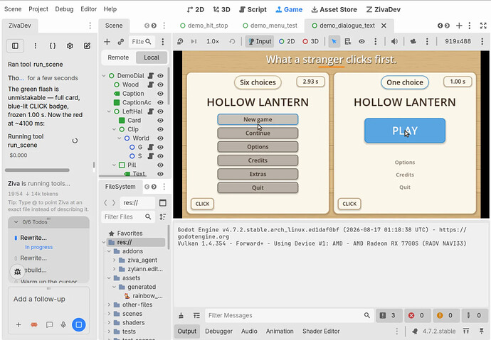
Task: Open ZivaDev settings gear icon
Action: tap(70, 46)
